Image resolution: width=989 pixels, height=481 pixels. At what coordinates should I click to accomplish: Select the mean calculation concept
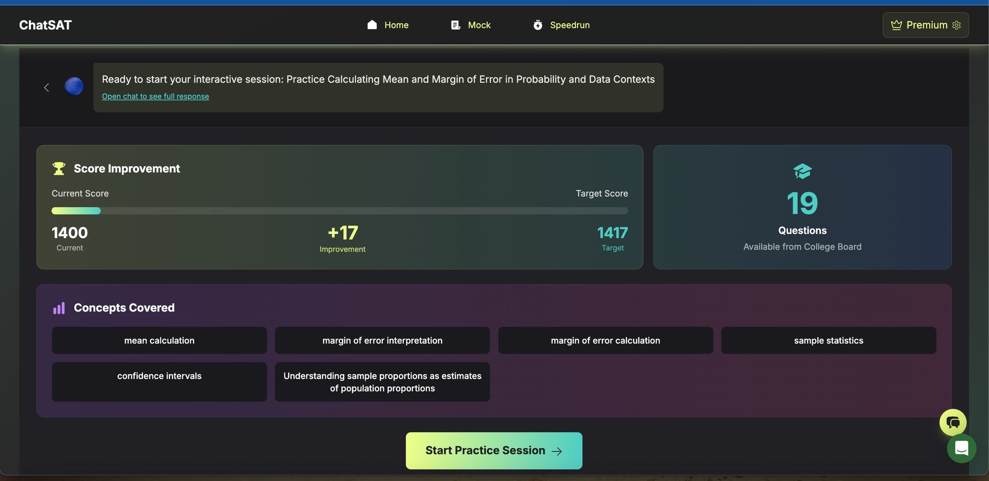pos(159,340)
